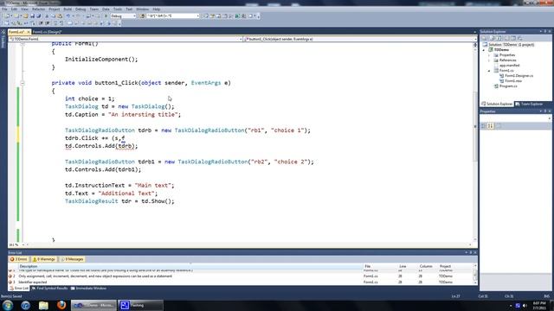Toggle the 0 Messages filter
This screenshot has width=554, height=311.
click(x=73, y=259)
